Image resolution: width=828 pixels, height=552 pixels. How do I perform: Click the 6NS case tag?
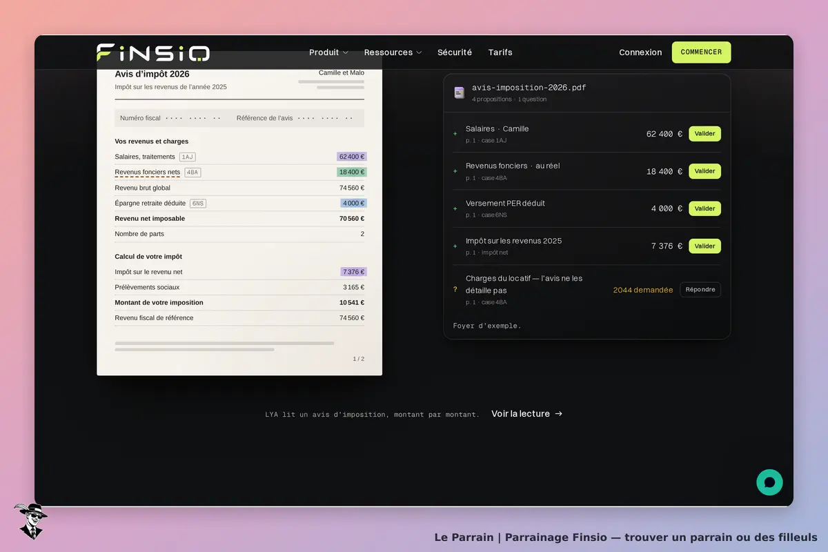tap(198, 204)
